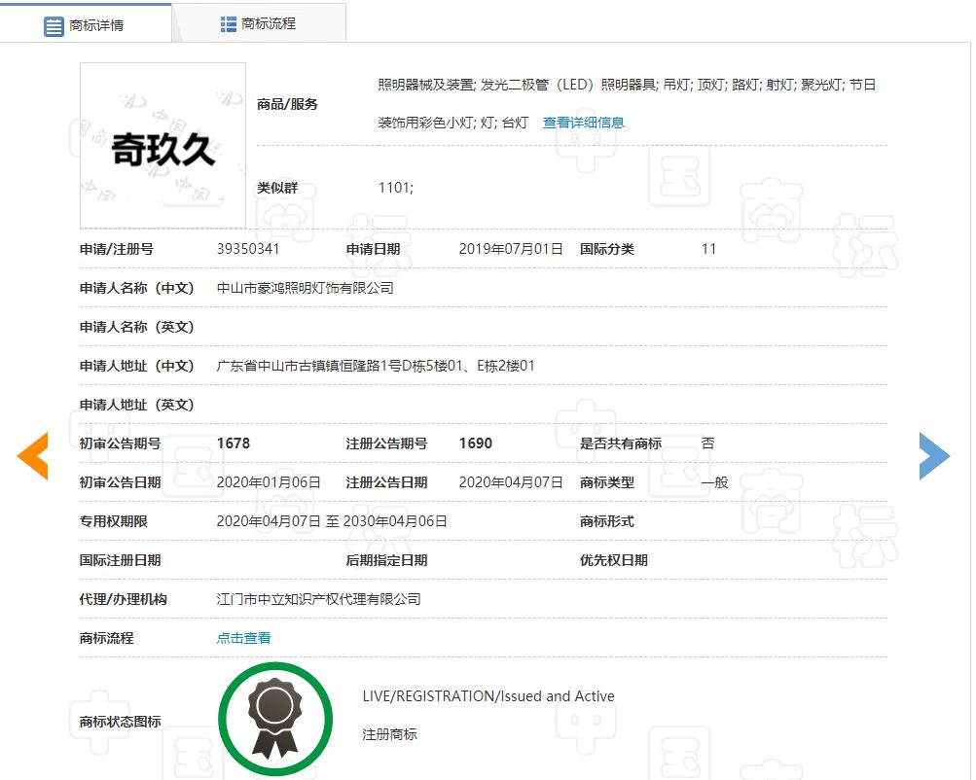Open 点击查看 trademark process link
This screenshot has height=780, width=976.
click(243, 638)
